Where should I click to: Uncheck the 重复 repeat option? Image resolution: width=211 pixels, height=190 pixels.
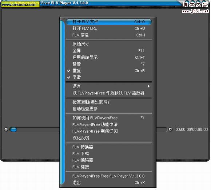[x=109, y=71]
